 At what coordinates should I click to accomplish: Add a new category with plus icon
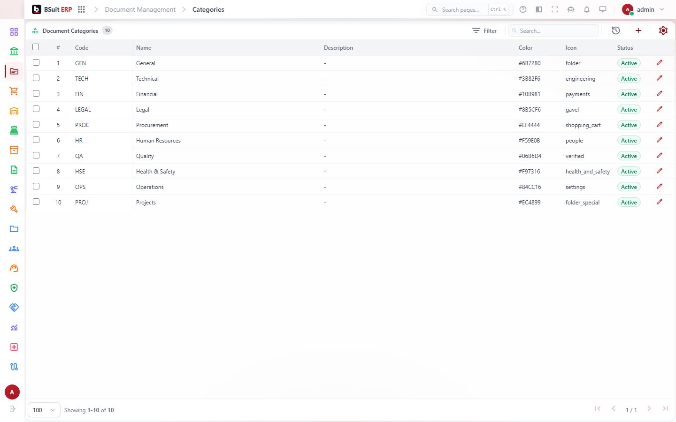click(638, 30)
